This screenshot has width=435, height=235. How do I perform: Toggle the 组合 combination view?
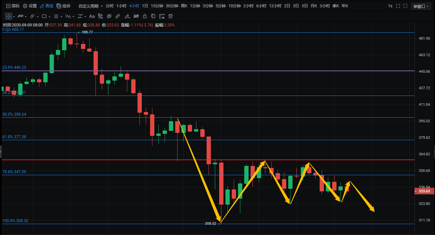[63, 6]
